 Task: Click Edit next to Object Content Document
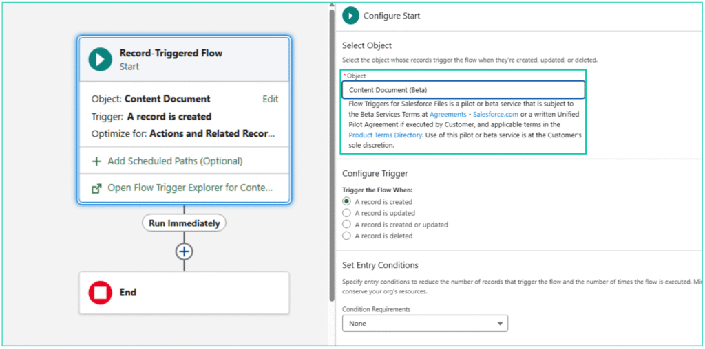(x=271, y=99)
